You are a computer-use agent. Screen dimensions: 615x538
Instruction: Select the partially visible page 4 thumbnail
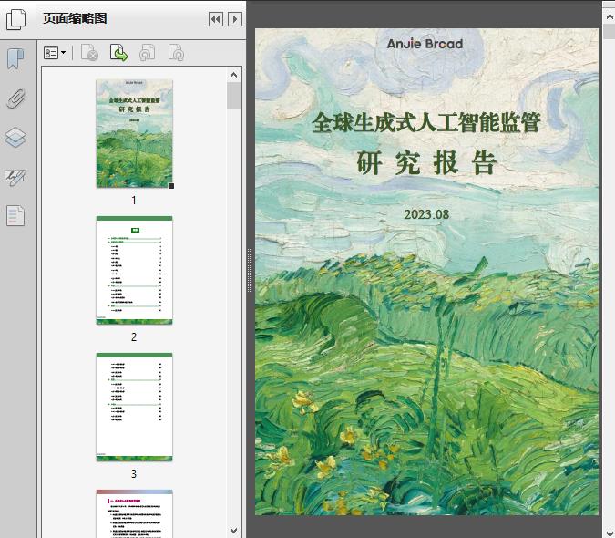[134, 513]
